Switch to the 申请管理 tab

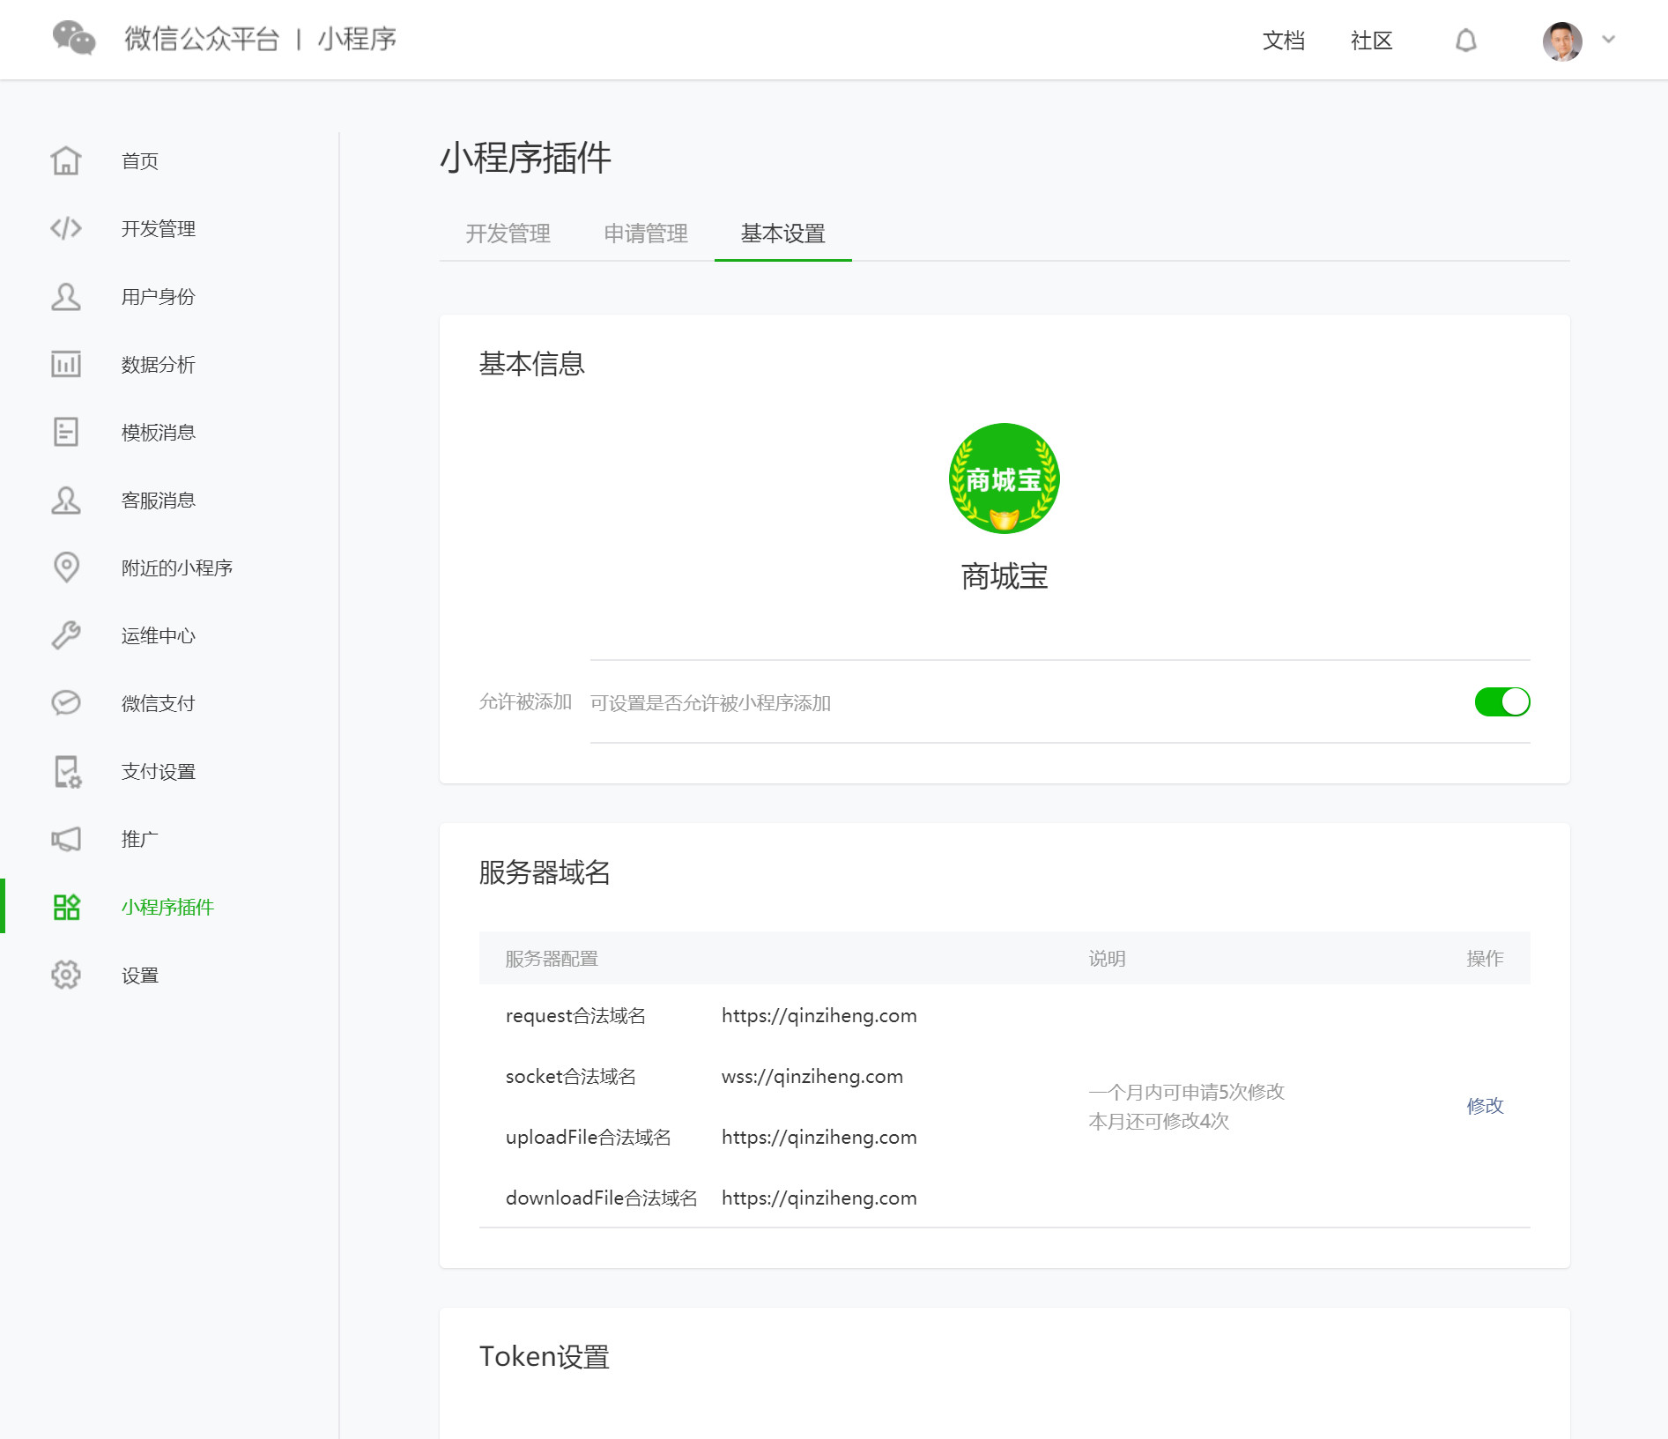tap(646, 234)
